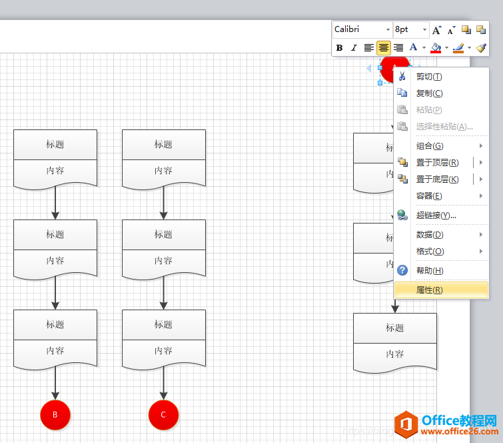The height and width of the screenshot is (443, 503).
Task: Open the Calibri font name dropdown
Action: (x=388, y=29)
